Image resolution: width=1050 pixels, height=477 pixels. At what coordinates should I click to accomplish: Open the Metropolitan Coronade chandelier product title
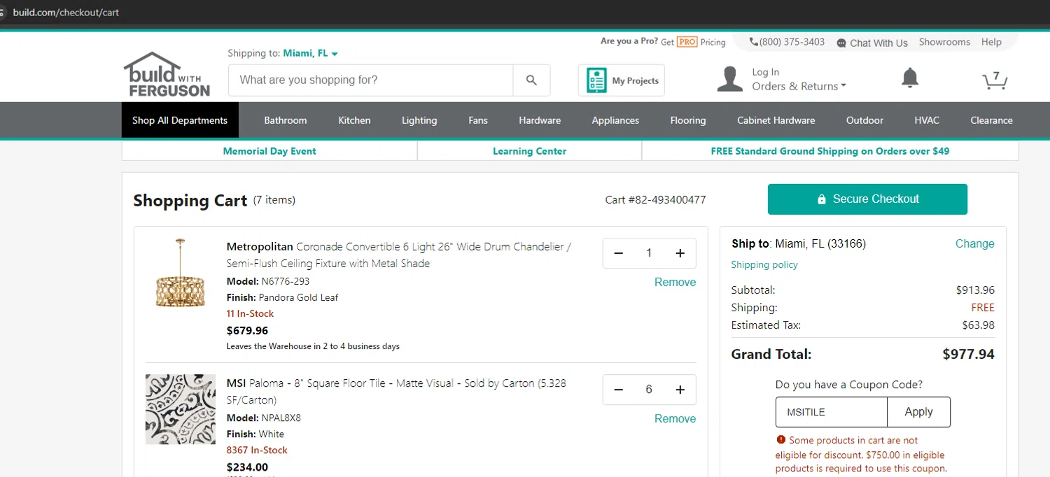click(399, 255)
